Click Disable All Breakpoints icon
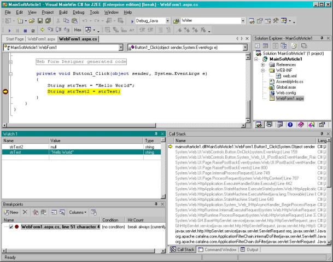The width and height of the screenshot is (333, 262). (44, 212)
